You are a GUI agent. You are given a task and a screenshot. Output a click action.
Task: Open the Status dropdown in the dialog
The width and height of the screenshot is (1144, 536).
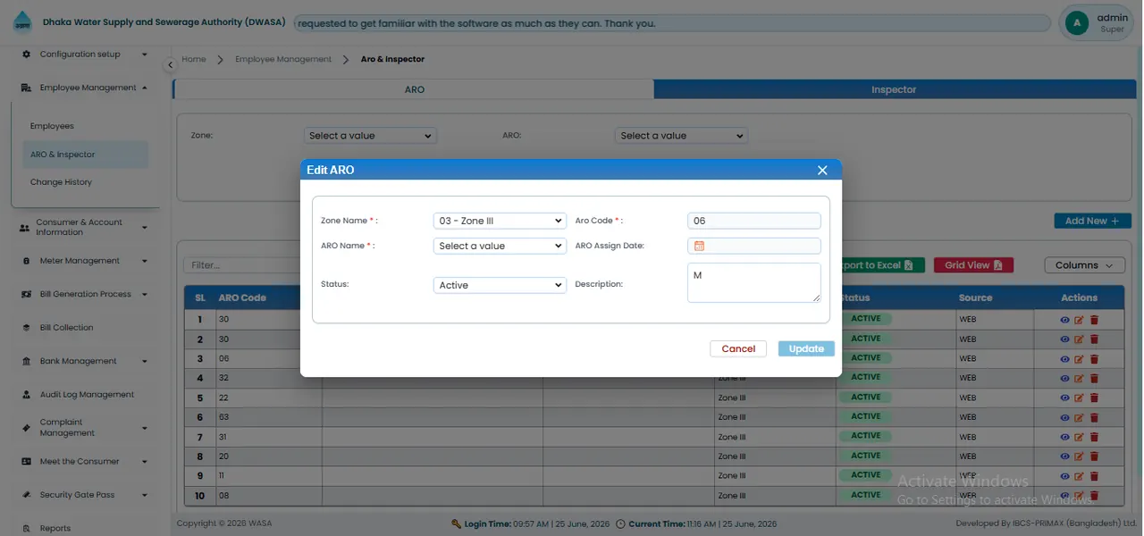point(500,285)
